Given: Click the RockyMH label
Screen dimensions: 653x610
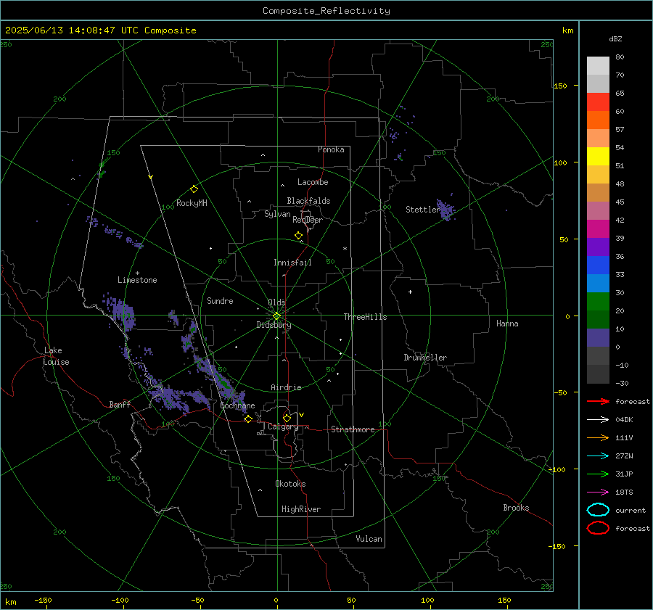Looking at the screenshot, I should (x=192, y=203).
